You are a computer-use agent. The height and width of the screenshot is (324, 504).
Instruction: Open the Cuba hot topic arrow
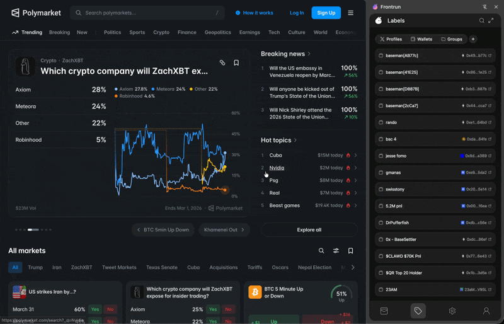(x=355, y=155)
